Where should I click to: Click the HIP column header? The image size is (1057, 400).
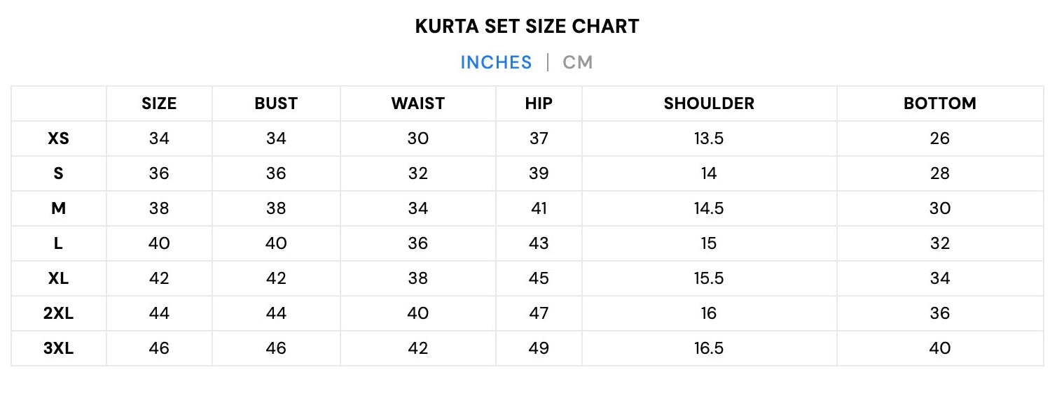539,103
